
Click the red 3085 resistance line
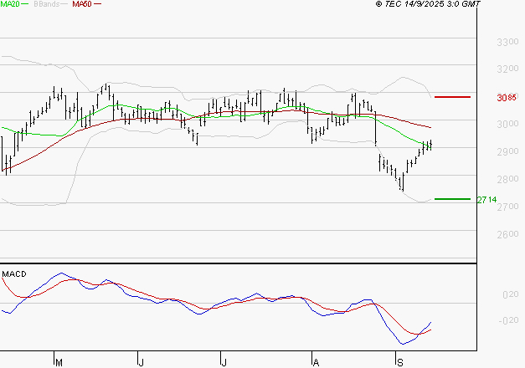pyautogui.click(x=453, y=97)
